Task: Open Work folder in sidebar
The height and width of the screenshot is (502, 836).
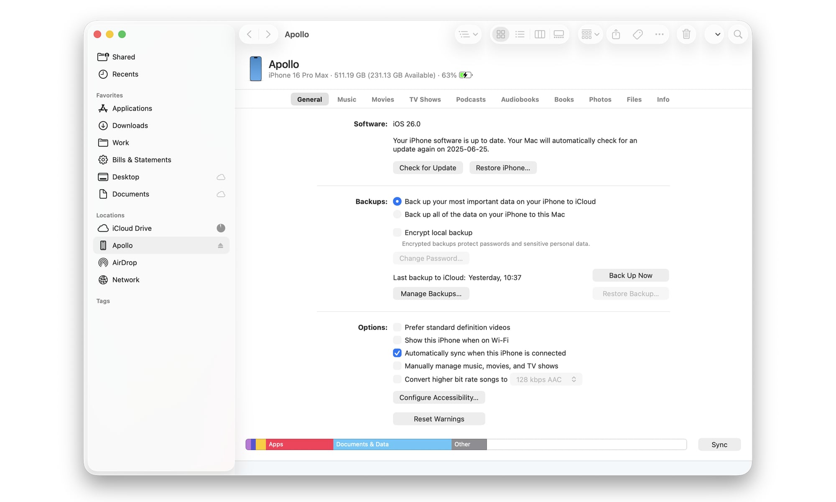Action: point(161,143)
